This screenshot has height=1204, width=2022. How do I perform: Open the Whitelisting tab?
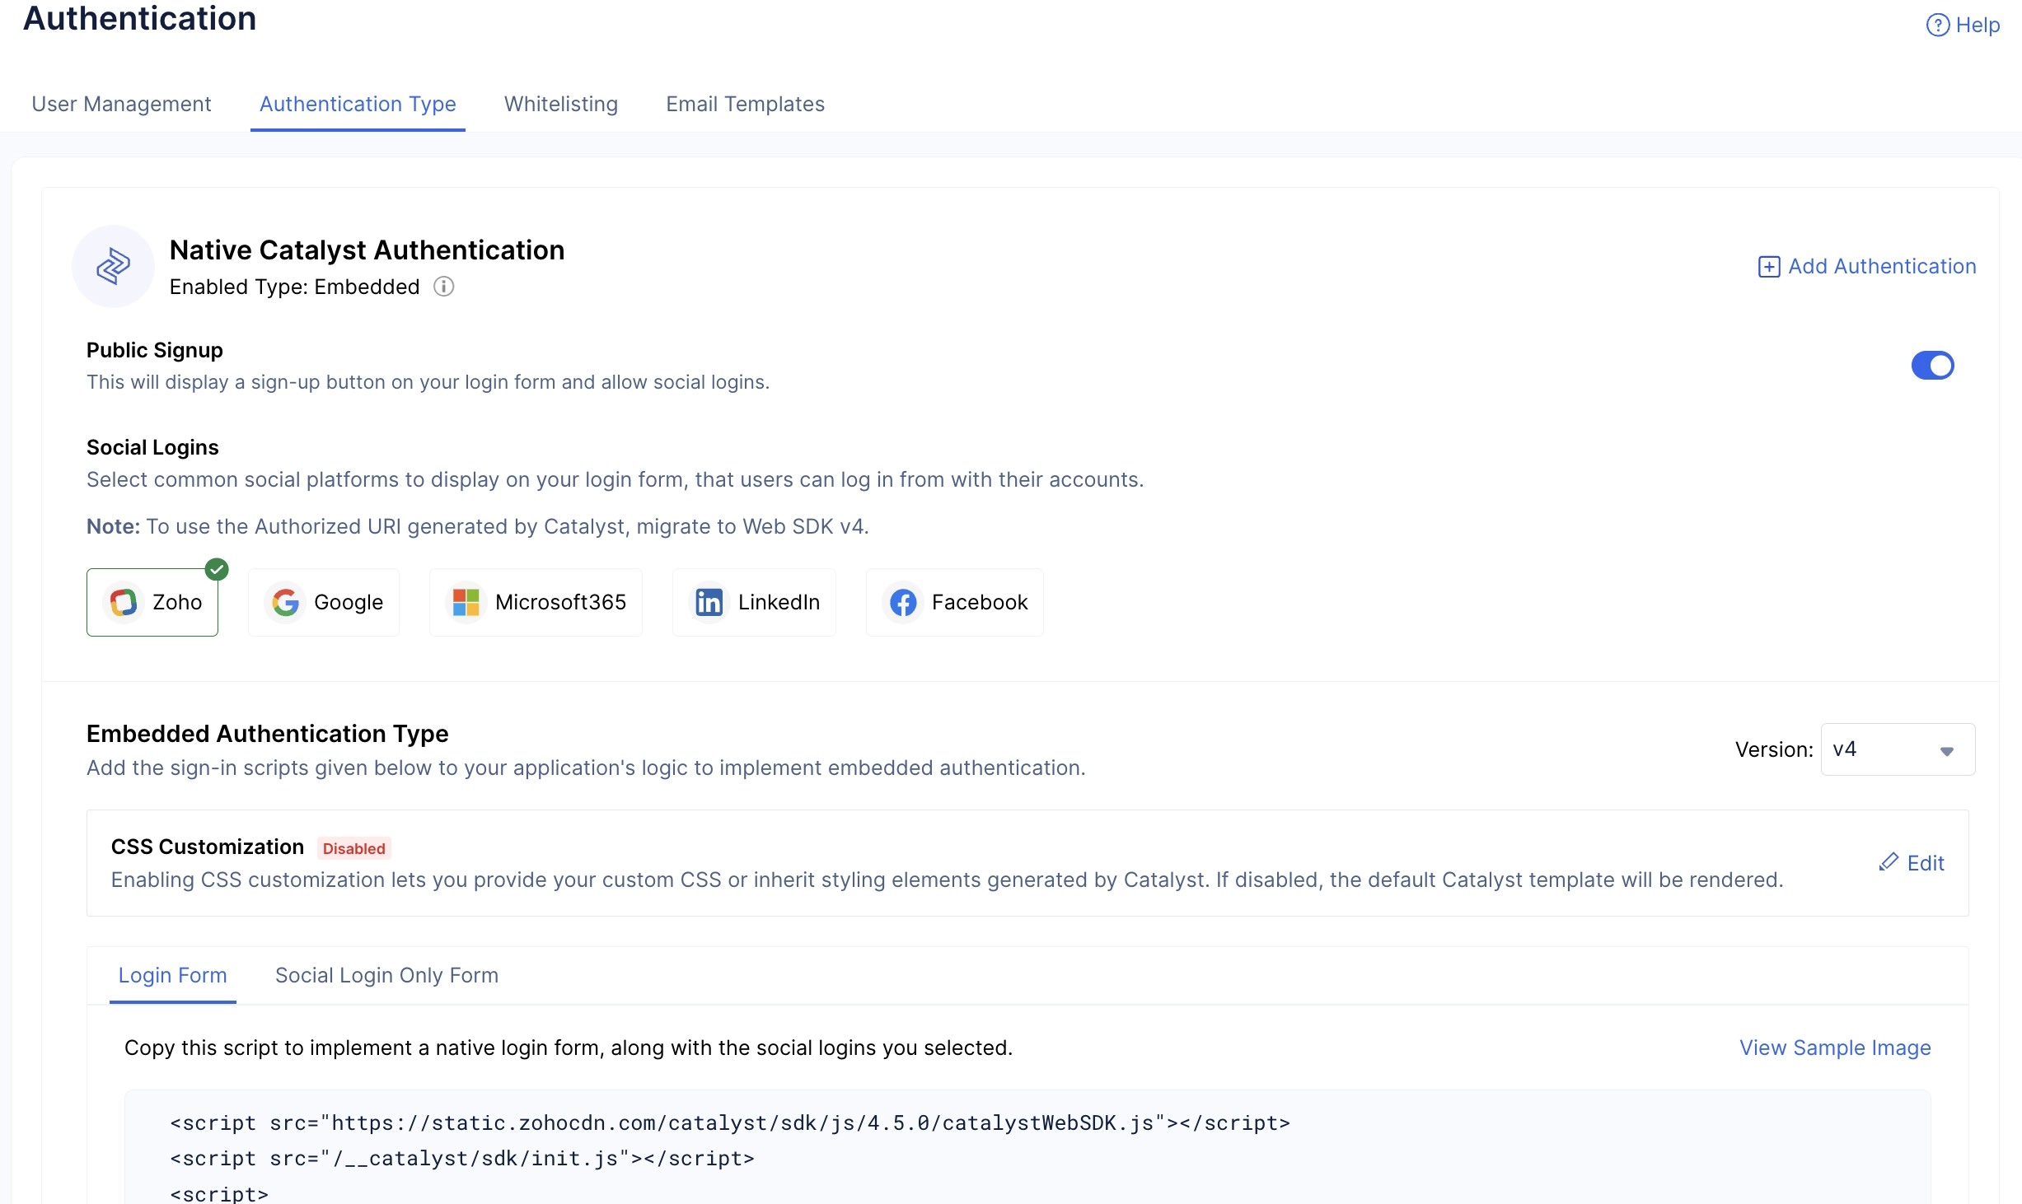(561, 104)
